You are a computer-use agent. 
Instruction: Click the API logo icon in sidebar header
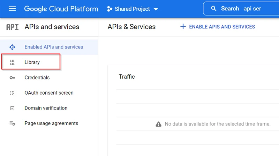13,27
